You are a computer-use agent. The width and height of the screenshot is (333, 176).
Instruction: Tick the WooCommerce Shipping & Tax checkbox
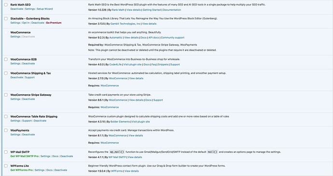pos(6,73)
